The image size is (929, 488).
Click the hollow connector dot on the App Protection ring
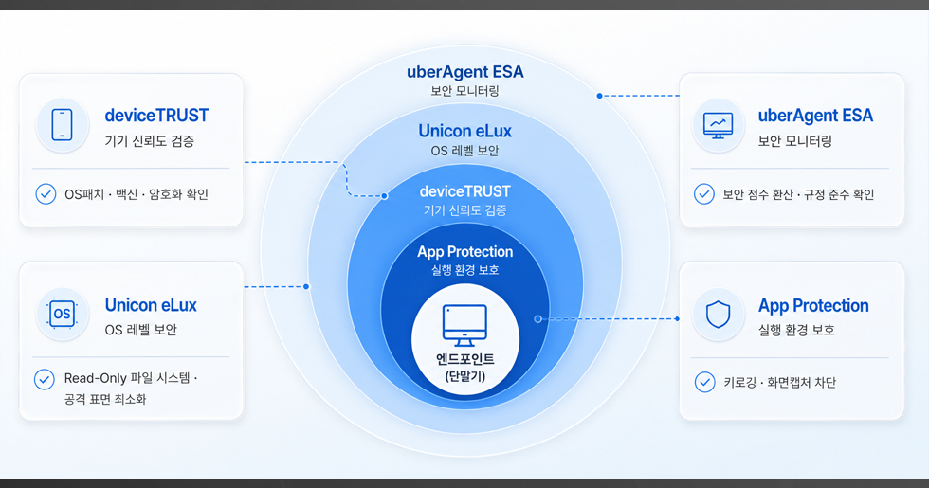pyautogui.click(x=538, y=318)
